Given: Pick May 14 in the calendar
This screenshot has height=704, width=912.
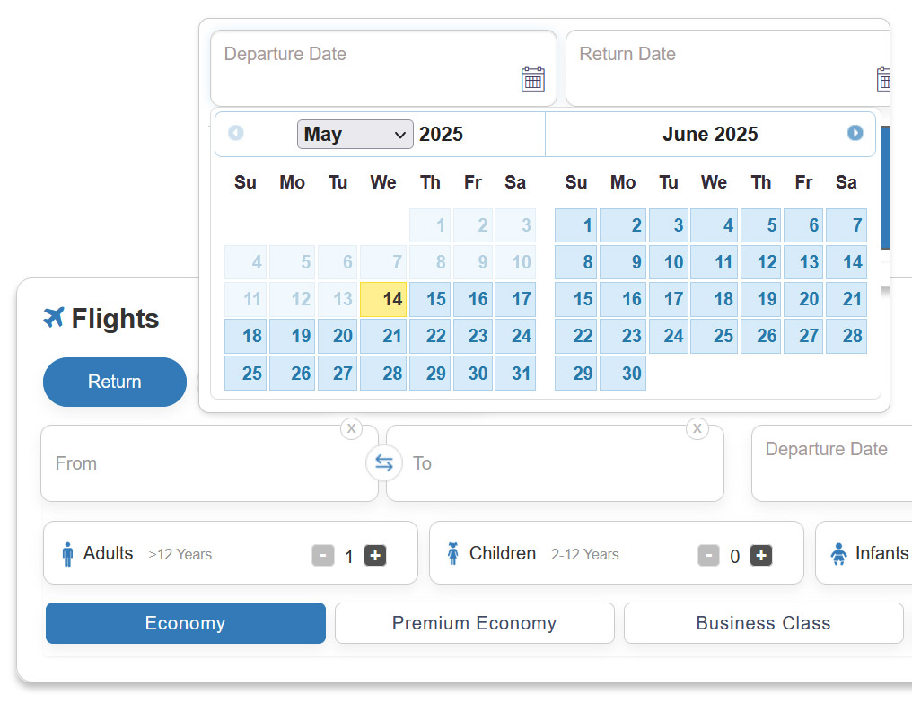Looking at the screenshot, I should pos(383,299).
